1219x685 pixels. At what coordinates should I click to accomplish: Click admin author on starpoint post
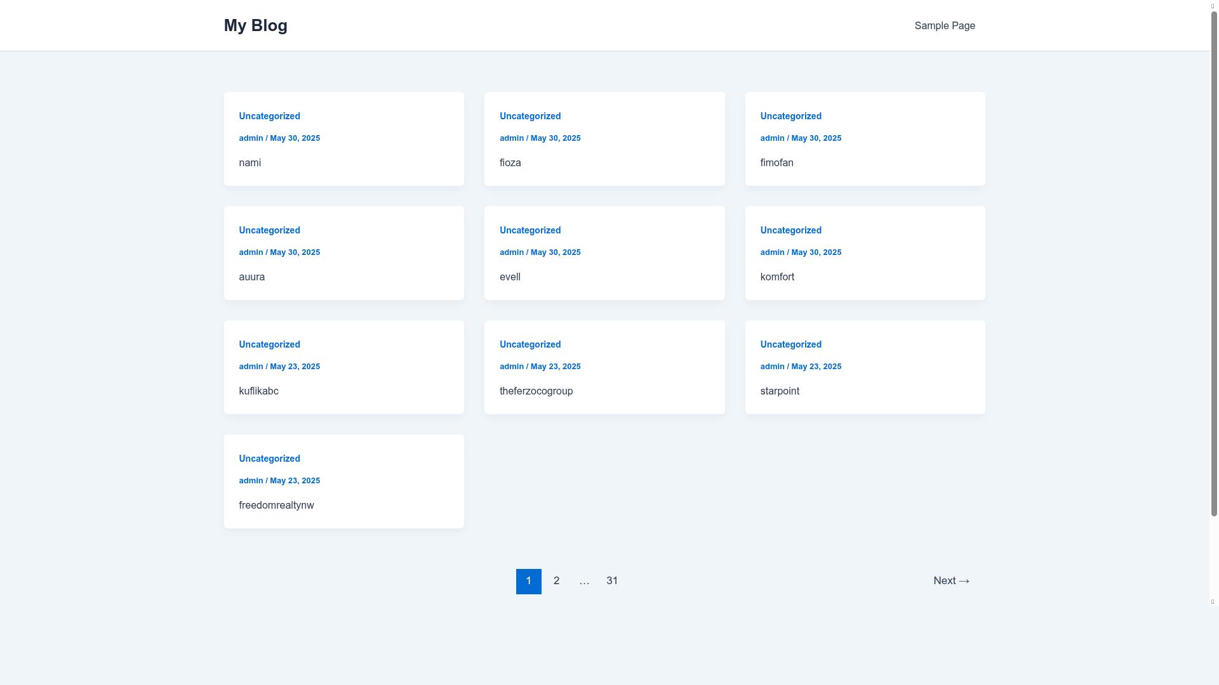click(772, 367)
